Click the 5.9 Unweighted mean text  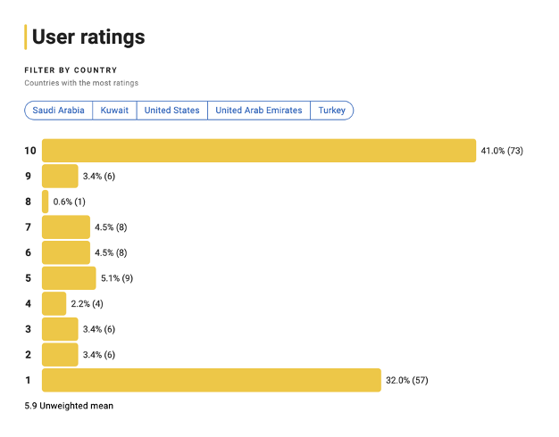[69, 406]
